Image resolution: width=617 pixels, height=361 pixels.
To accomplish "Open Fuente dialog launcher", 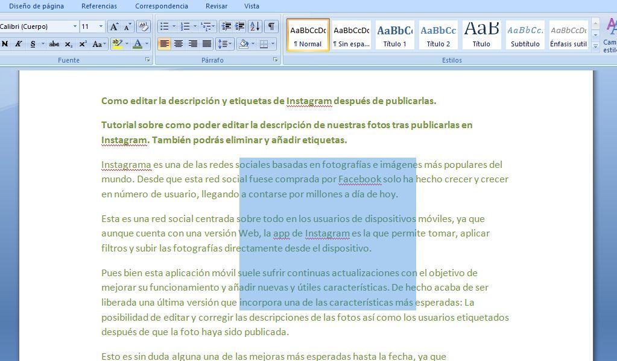I will point(148,60).
